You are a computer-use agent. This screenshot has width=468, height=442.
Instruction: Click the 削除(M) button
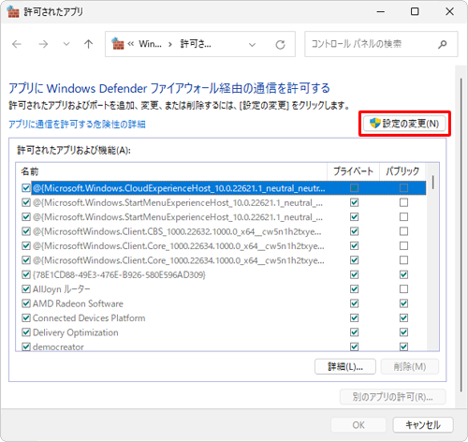click(x=410, y=366)
